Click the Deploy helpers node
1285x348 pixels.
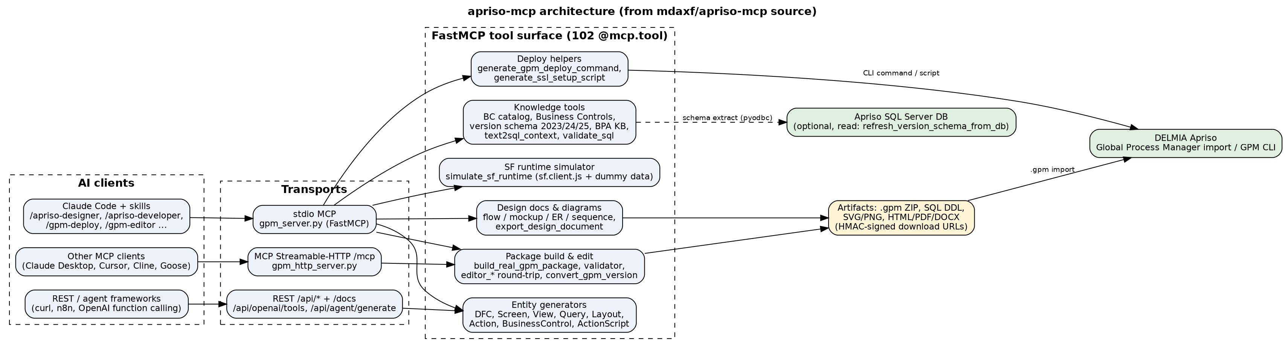[549, 69]
